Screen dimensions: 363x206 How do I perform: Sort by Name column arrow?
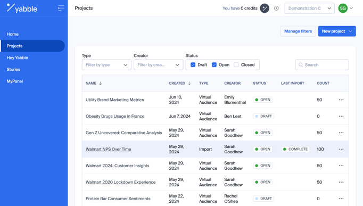100,84
